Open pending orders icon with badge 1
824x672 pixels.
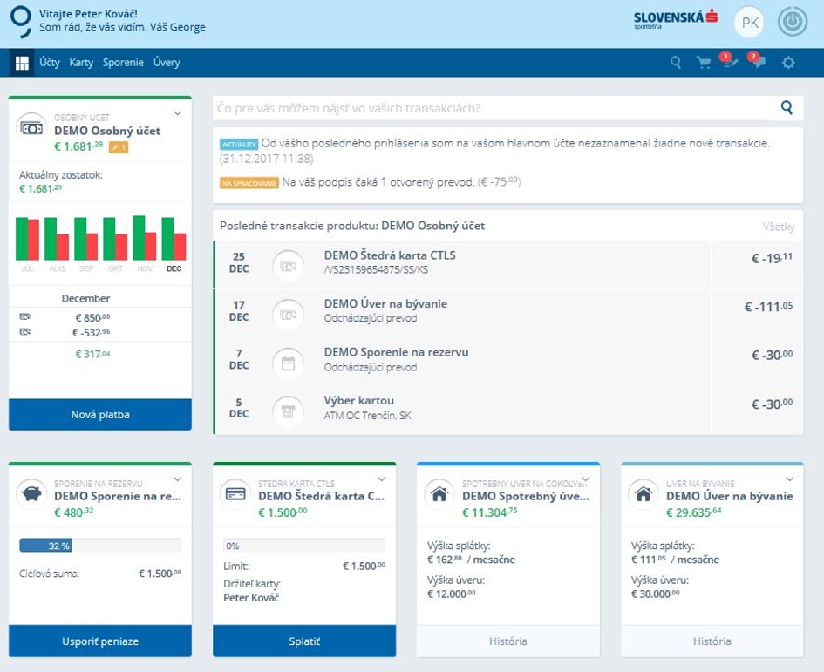[729, 62]
